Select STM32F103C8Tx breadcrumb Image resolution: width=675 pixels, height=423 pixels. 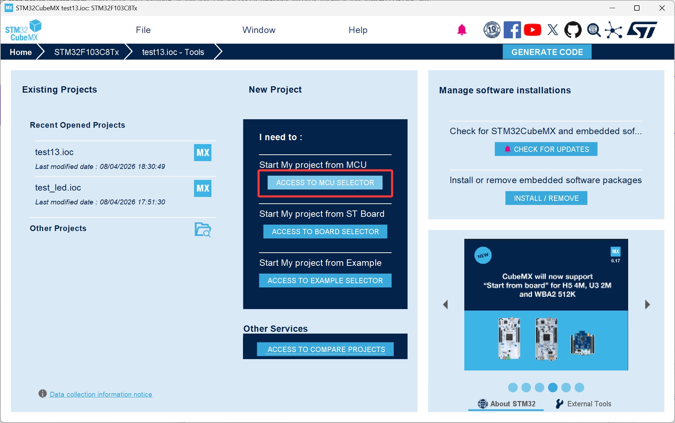pyautogui.click(x=87, y=52)
